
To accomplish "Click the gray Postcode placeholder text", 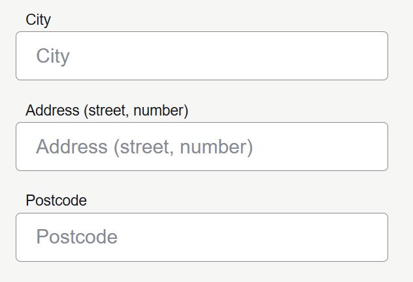I will click(x=76, y=237).
